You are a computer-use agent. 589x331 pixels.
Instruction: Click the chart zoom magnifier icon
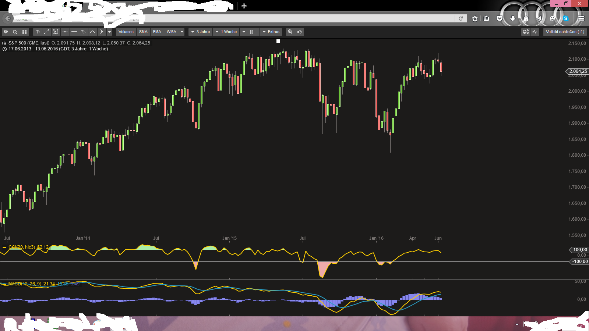pos(290,32)
